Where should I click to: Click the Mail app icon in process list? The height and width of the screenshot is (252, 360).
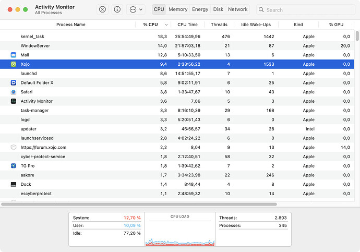click(14, 55)
